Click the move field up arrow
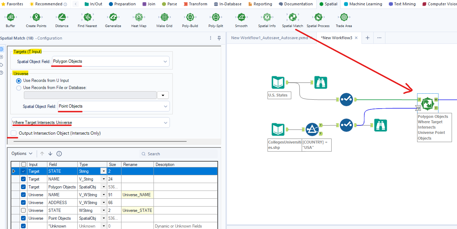Image resolution: width=457 pixels, height=229 pixels. 42,153
